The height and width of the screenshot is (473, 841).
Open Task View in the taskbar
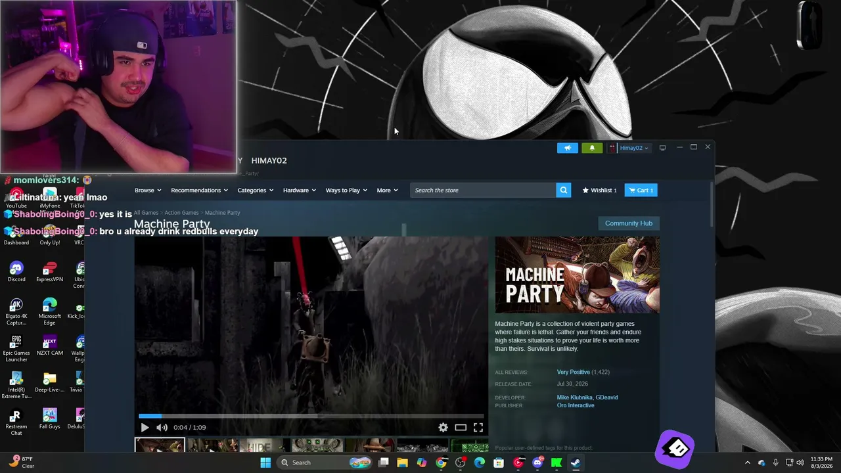tap(384, 462)
